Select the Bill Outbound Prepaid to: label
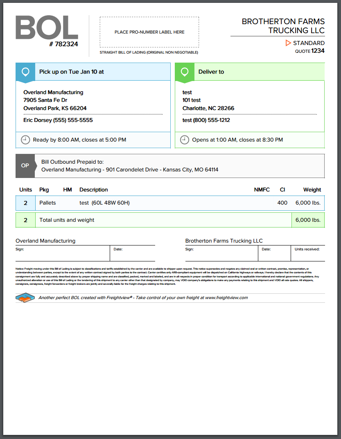 (72, 162)
